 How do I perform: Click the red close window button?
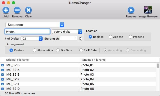click(x=4, y=3)
